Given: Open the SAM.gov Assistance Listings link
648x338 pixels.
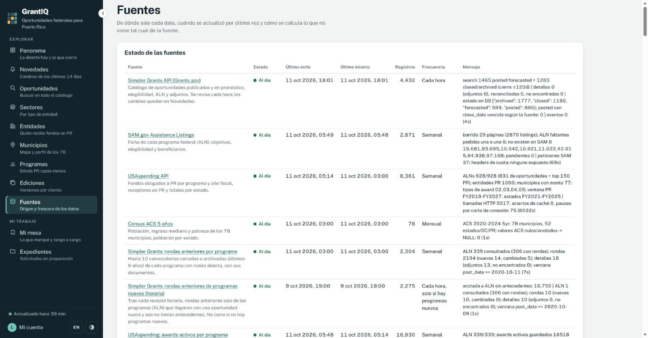Looking at the screenshot, I should tap(161, 135).
